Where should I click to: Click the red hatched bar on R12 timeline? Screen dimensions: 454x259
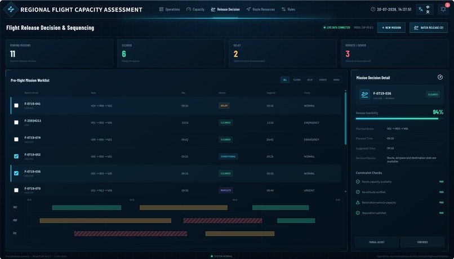[x=130, y=234]
